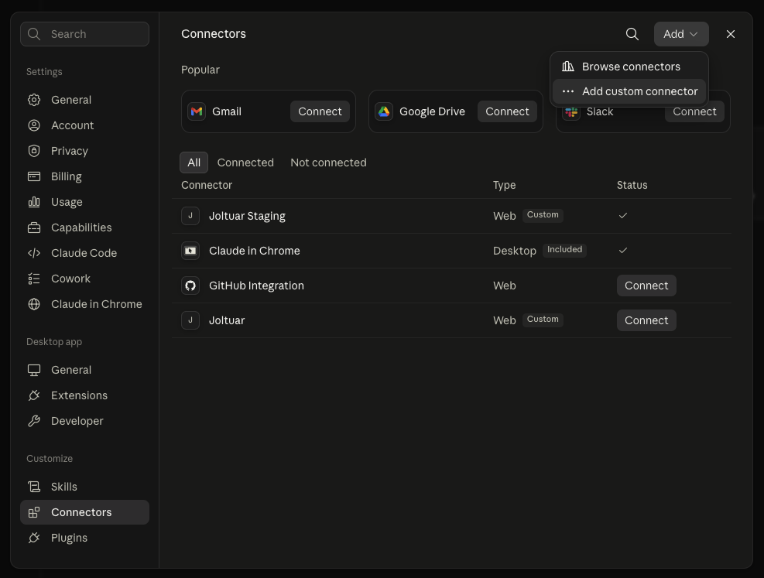Close the settings dialog with X
Viewport: 764px width, 578px height.
point(731,34)
